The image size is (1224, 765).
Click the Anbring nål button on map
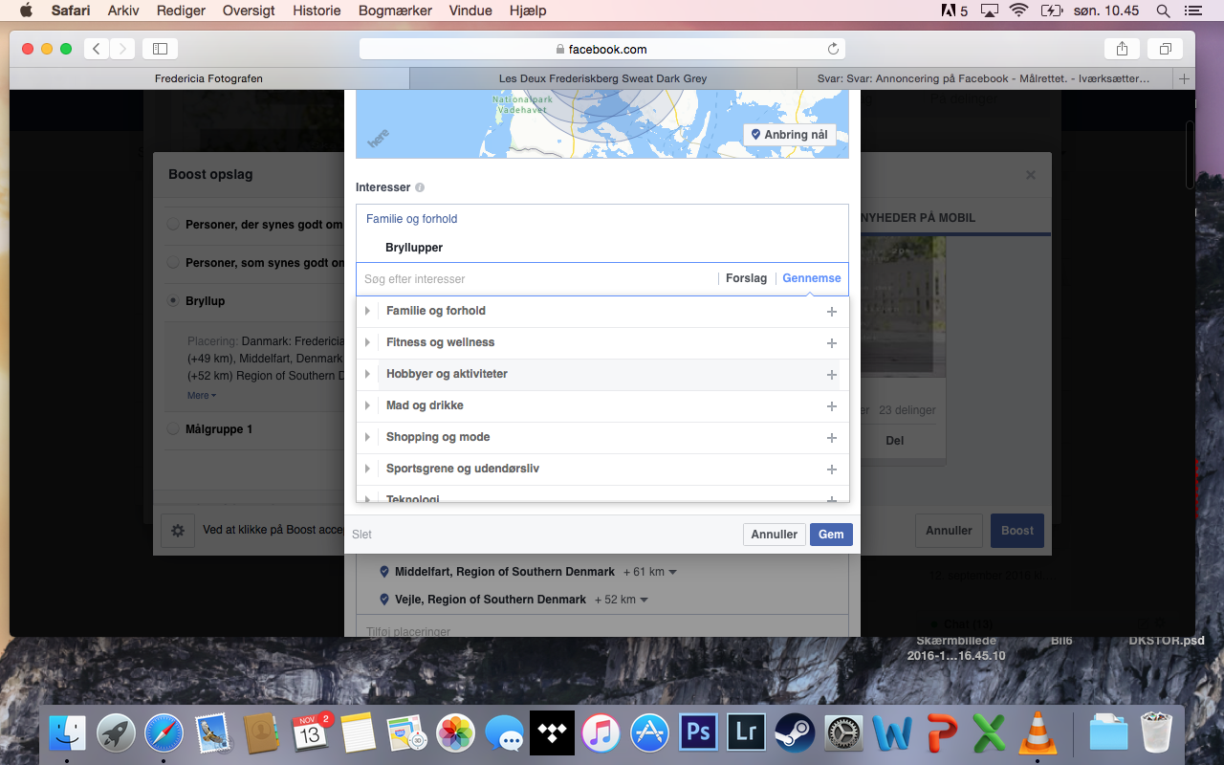(x=789, y=135)
